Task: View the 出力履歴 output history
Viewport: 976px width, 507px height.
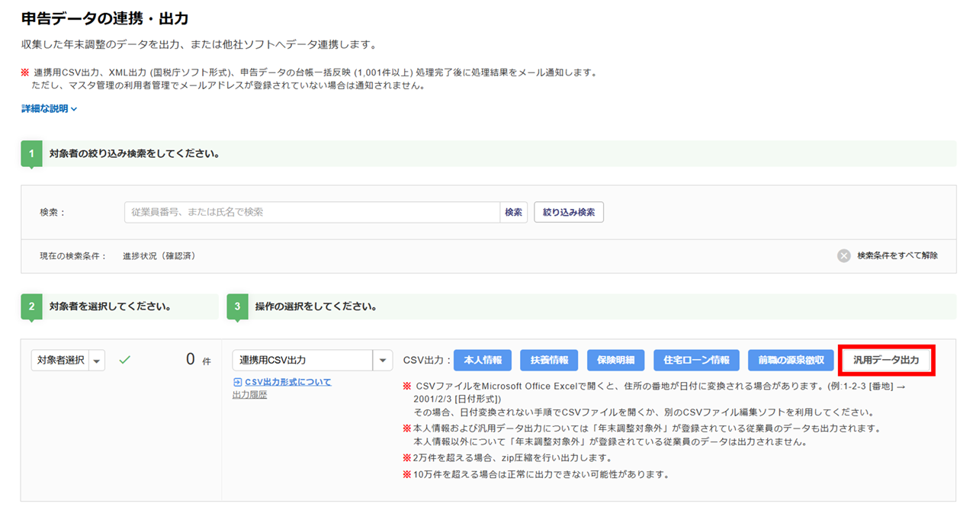Action: click(x=249, y=395)
